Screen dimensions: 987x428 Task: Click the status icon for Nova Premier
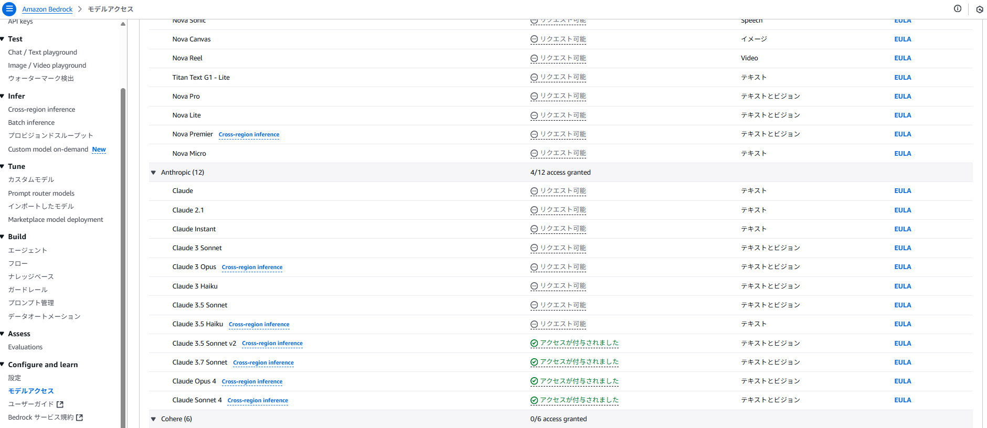(x=534, y=134)
